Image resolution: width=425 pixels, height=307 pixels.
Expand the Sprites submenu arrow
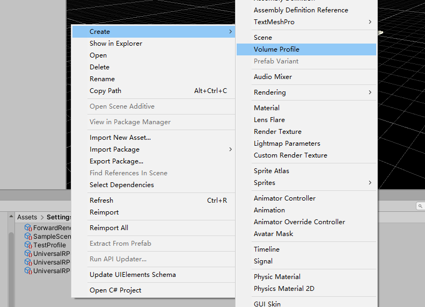coord(370,183)
